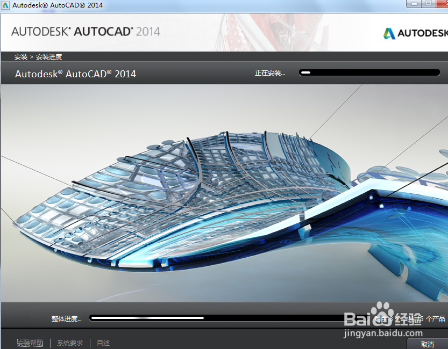
Task: Click the 正在安装.. status label
Action: [x=270, y=73]
